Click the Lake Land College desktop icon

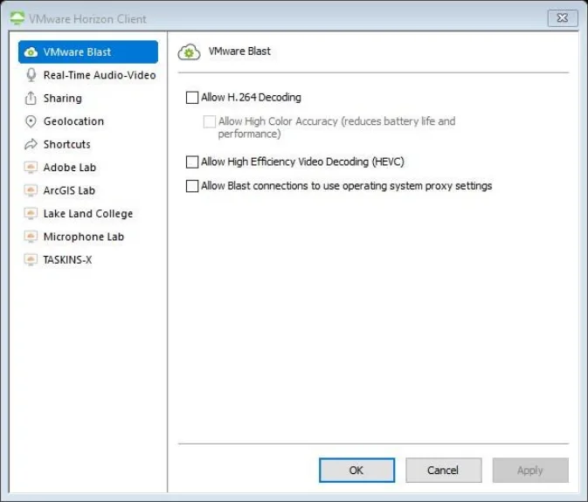(x=31, y=214)
